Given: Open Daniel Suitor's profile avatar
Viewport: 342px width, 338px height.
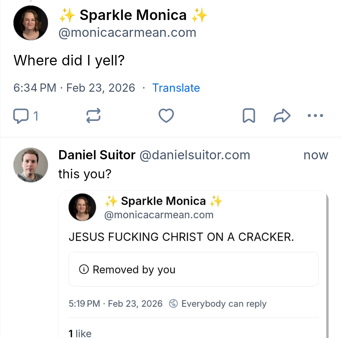Looking at the screenshot, I should [31, 165].
